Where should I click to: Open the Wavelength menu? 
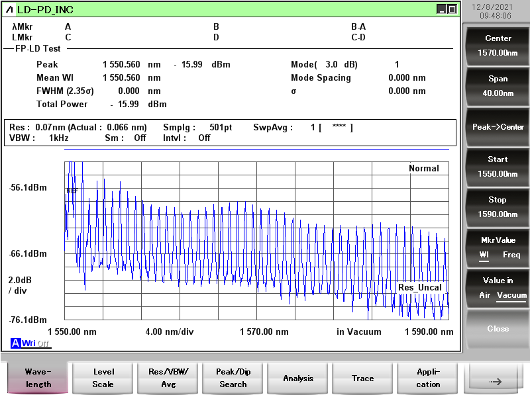(38, 378)
